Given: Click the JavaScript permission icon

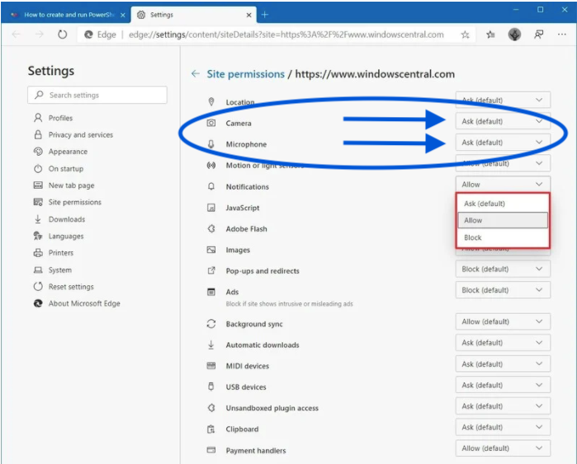Looking at the screenshot, I should (x=211, y=208).
